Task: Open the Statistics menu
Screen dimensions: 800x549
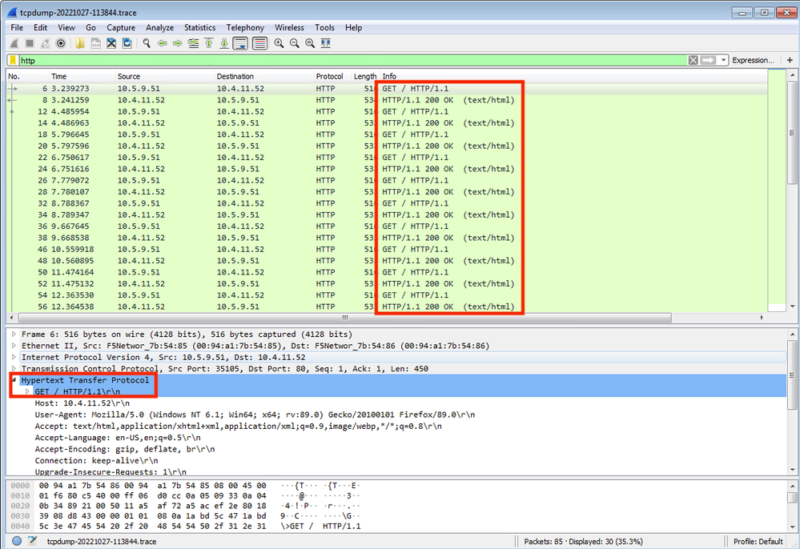Action: (x=199, y=27)
